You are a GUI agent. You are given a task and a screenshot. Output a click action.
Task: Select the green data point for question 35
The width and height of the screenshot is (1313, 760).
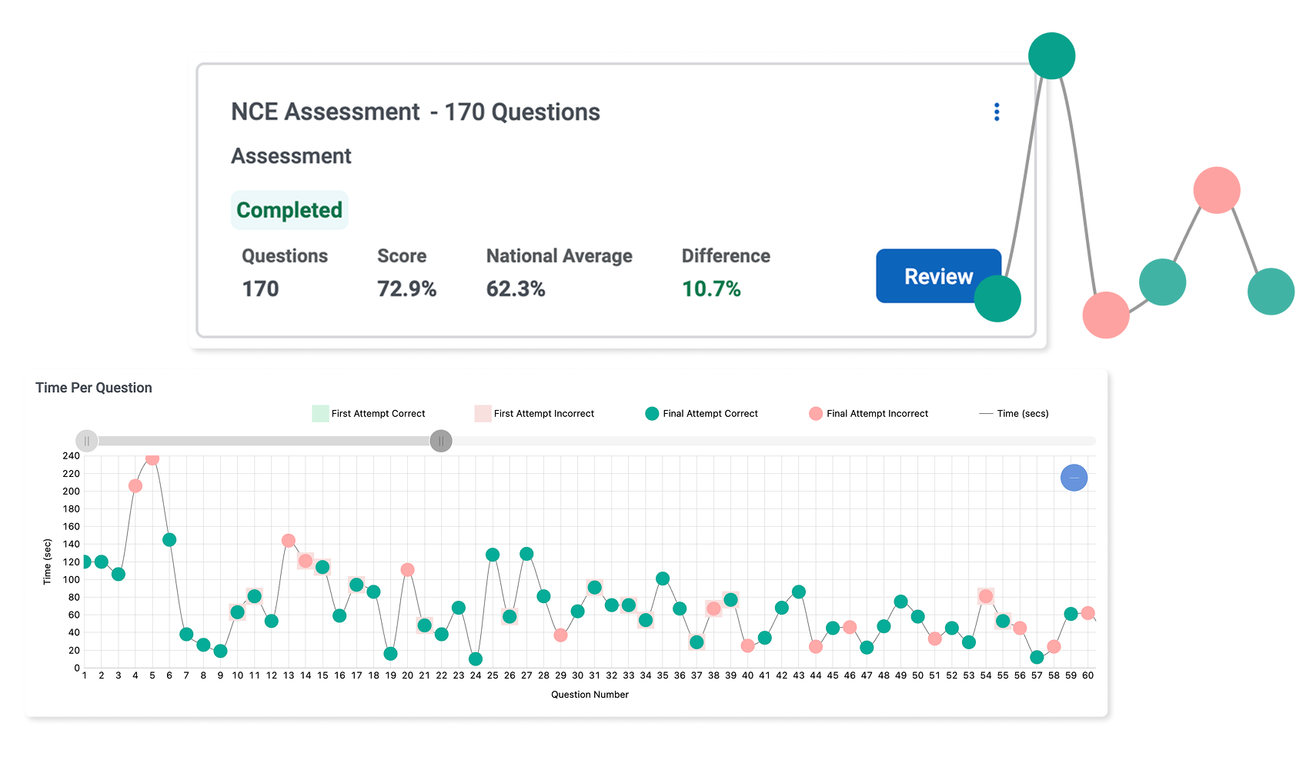[663, 578]
